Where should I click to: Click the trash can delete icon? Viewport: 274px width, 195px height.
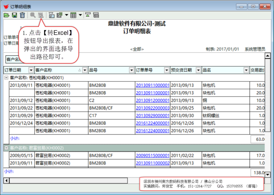point(22,15)
